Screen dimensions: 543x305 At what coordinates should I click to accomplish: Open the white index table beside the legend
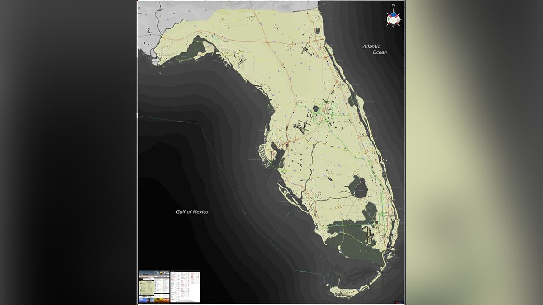(185, 286)
